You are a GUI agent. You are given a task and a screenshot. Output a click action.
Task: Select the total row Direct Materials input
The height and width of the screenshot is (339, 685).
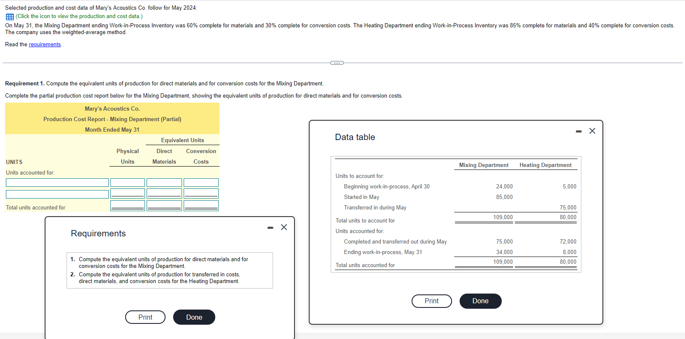pos(164,206)
